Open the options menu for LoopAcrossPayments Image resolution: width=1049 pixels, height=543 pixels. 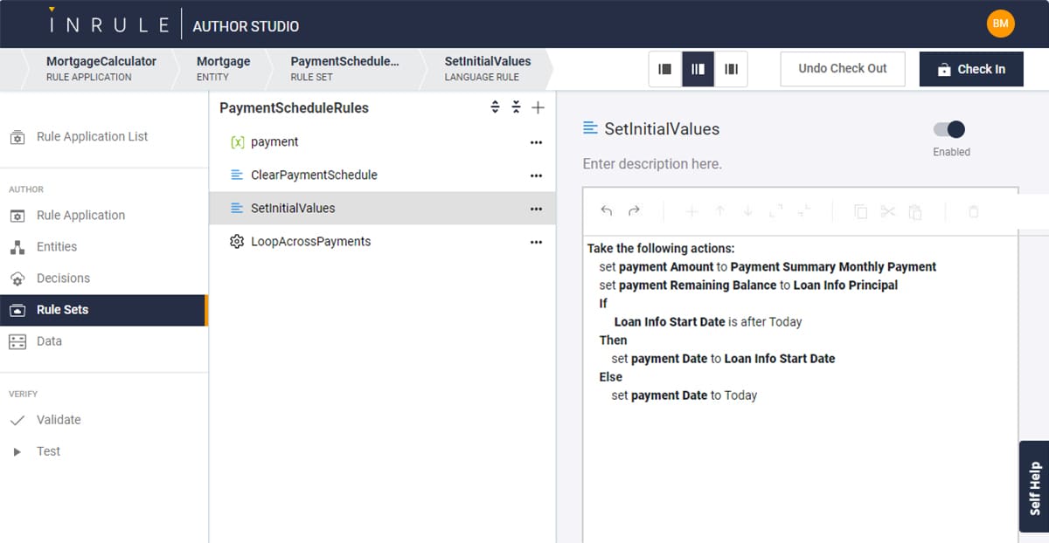pos(536,241)
